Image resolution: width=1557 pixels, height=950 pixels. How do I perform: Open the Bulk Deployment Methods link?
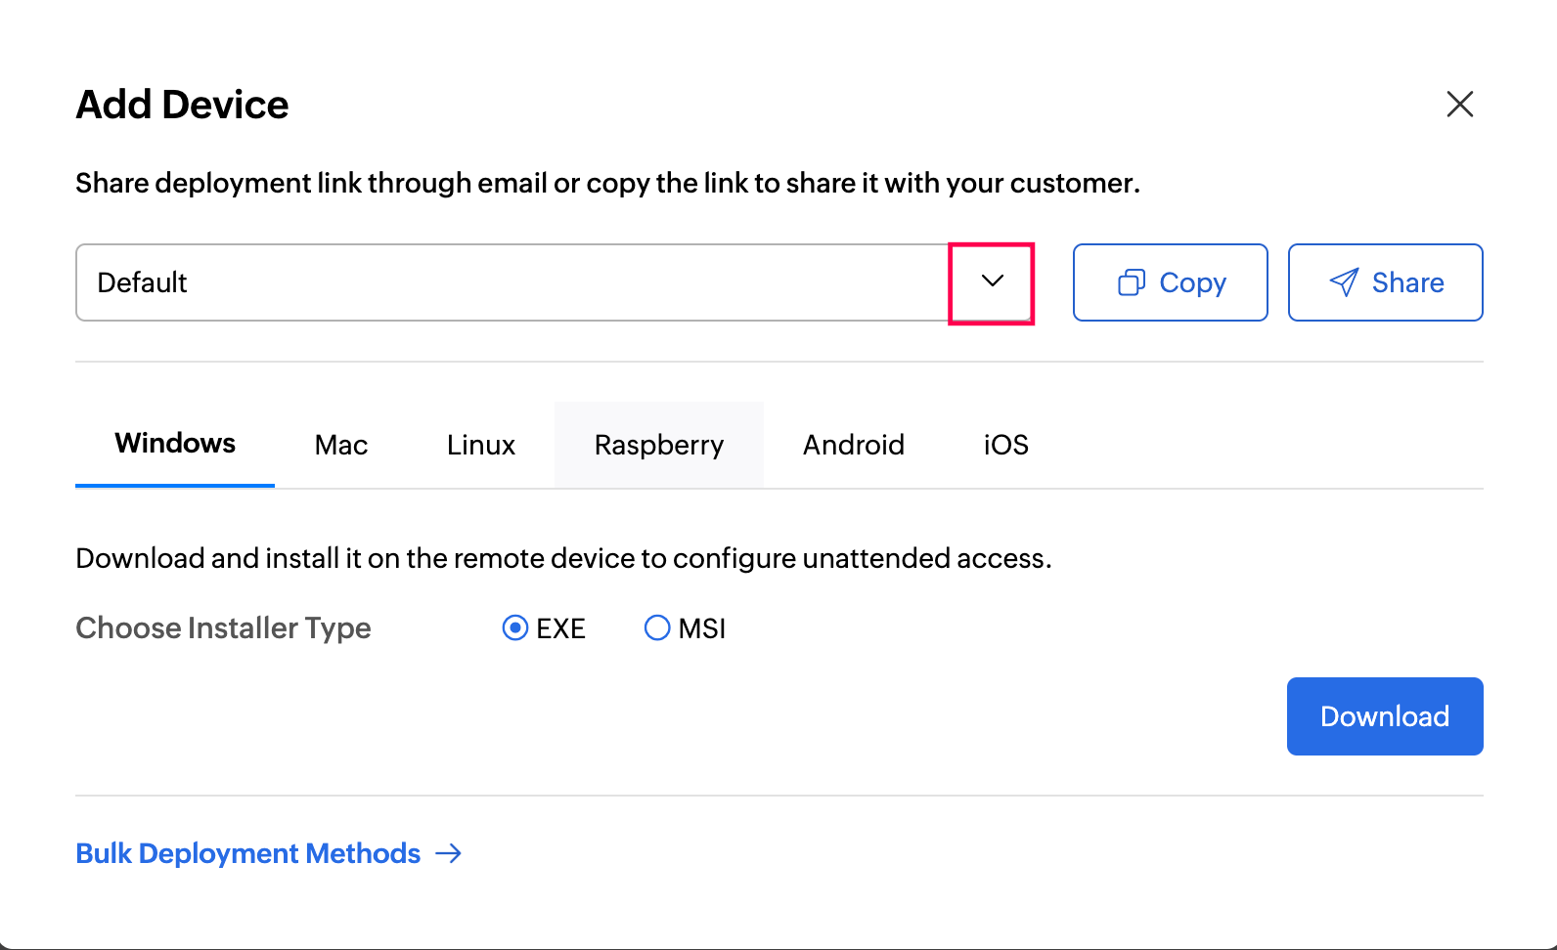[x=248, y=853]
